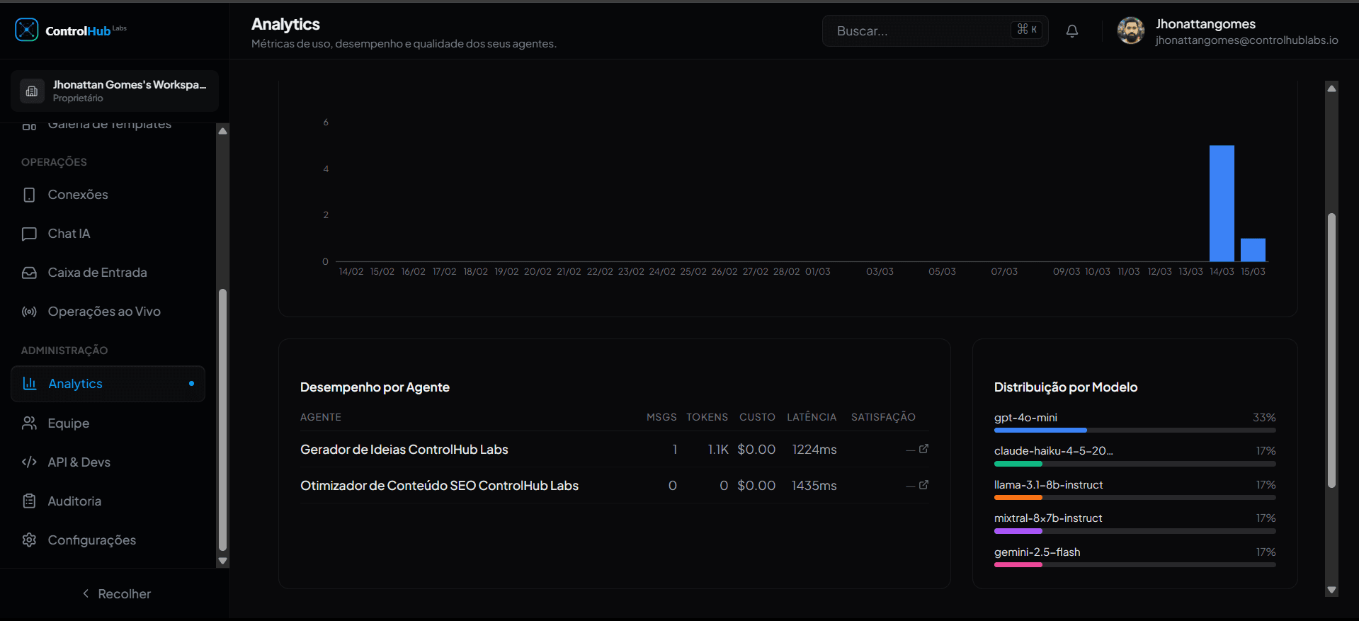The height and width of the screenshot is (621, 1359).
Task: Click the claude-haiku green progress bar
Action: [x=1018, y=464]
